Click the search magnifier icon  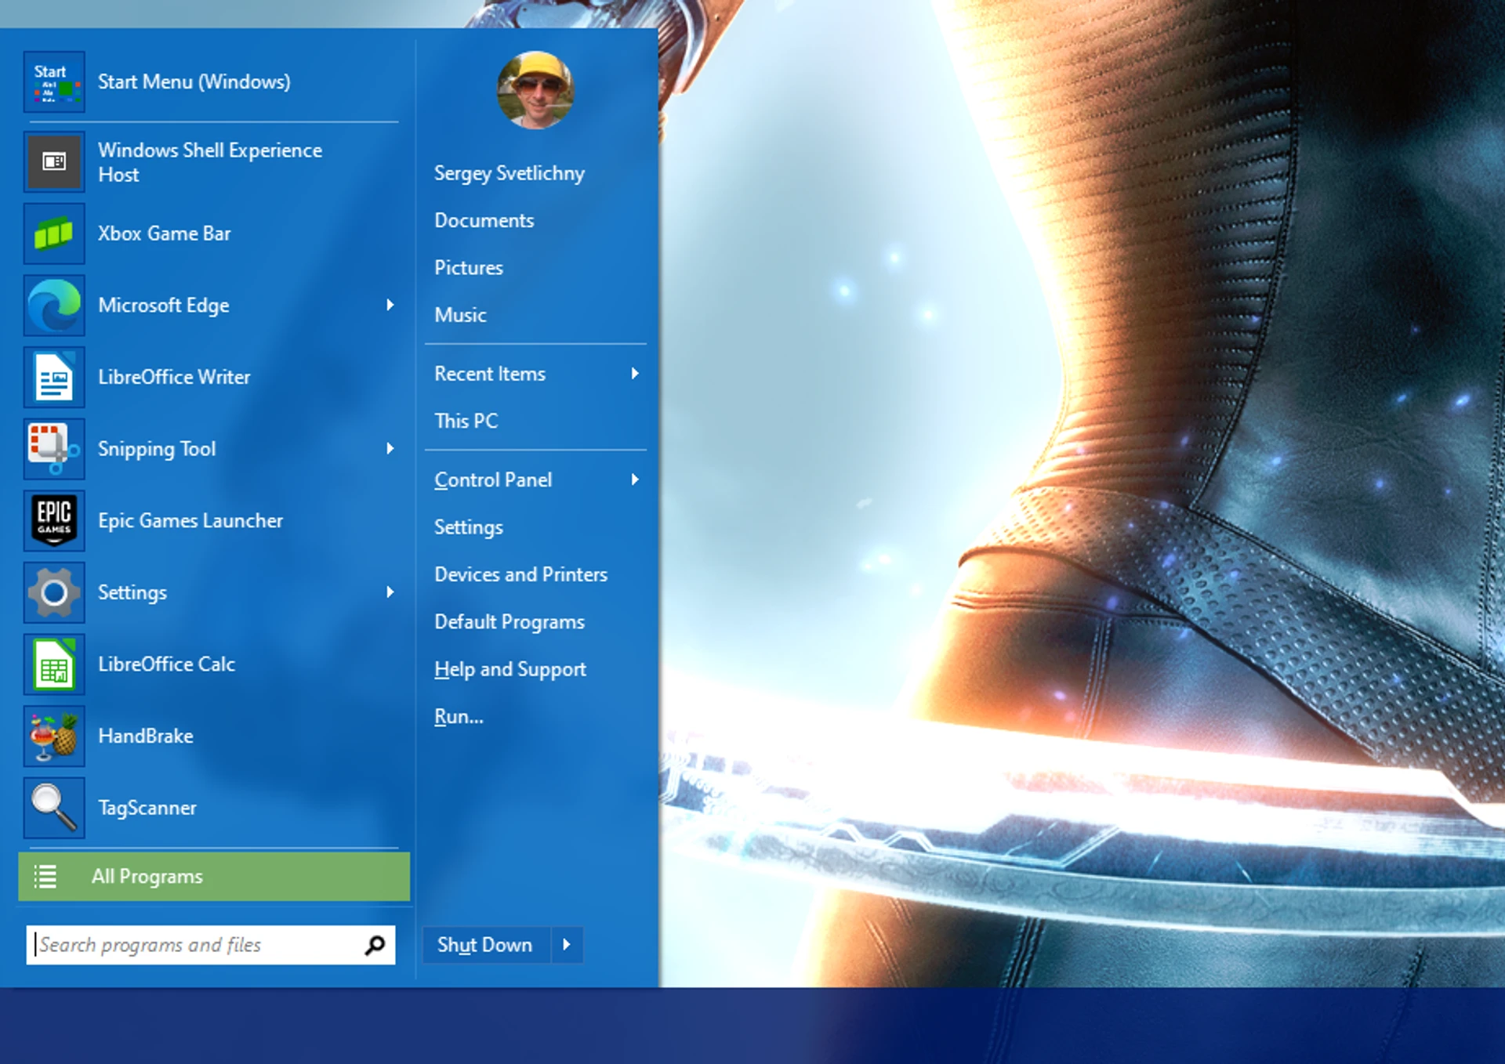[x=375, y=946]
